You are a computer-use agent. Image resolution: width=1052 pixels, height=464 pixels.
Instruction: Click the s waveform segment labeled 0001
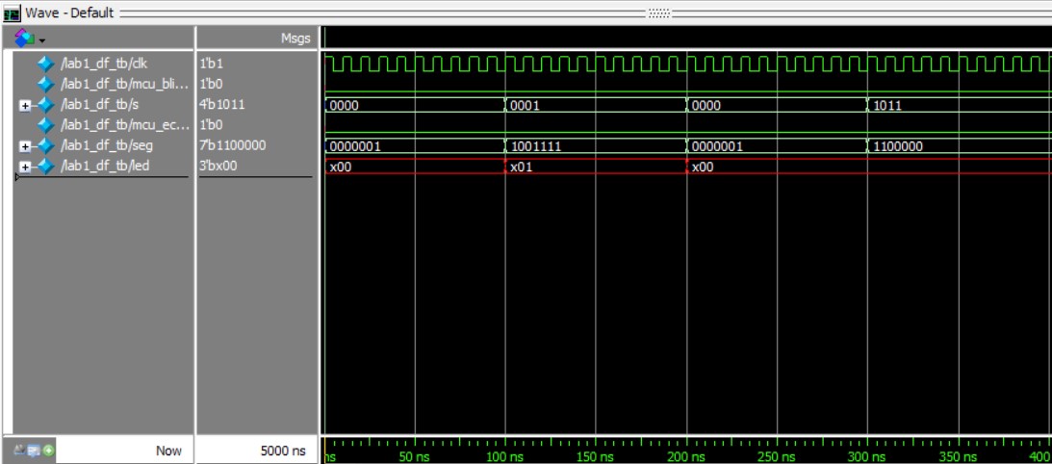coord(596,106)
